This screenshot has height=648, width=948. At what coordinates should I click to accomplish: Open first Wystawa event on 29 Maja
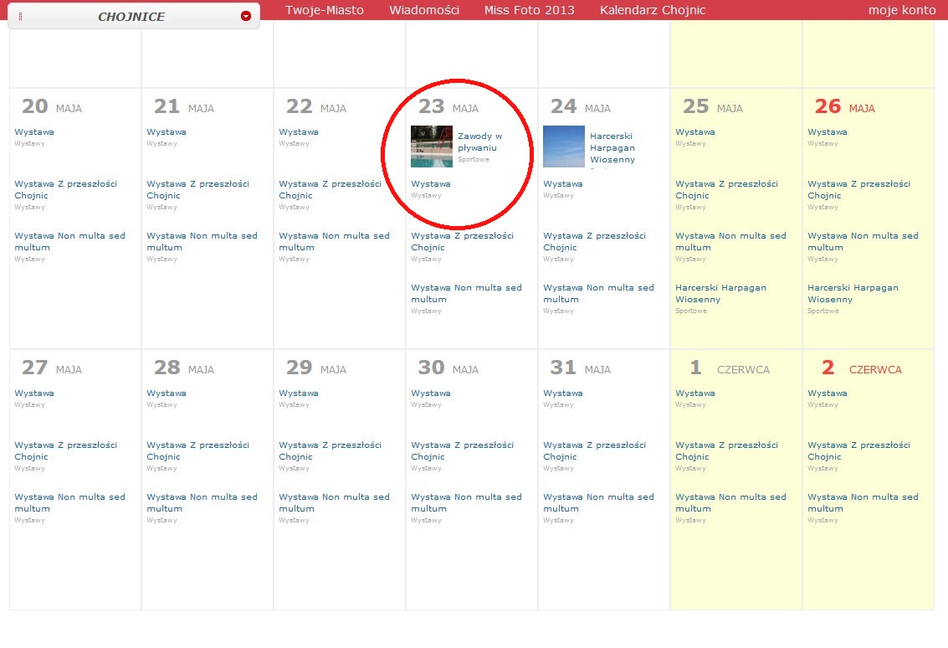point(299,393)
